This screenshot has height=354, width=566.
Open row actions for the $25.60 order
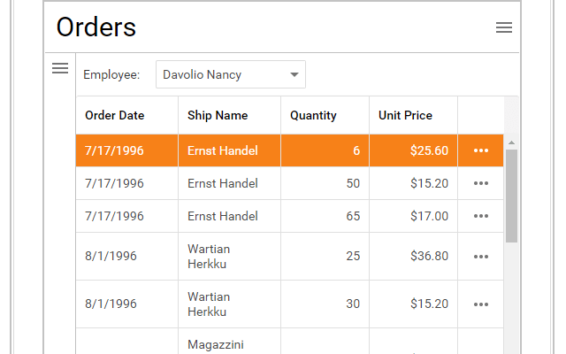[480, 150]
